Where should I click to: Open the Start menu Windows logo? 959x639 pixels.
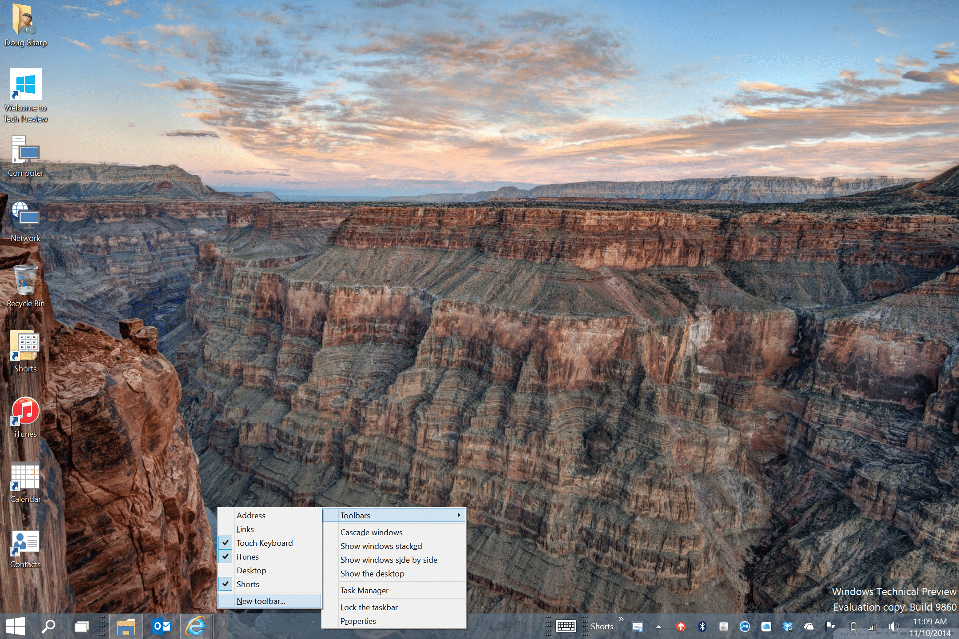[x=16, y=626]
